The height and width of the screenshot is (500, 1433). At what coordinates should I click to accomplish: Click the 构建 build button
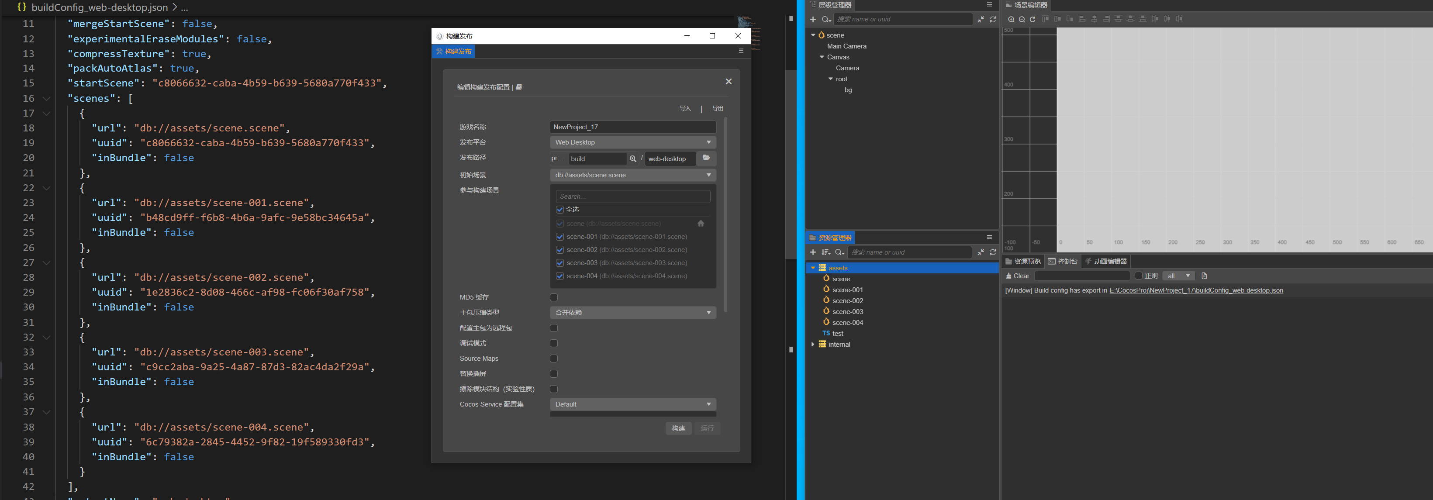pos(678,428)
